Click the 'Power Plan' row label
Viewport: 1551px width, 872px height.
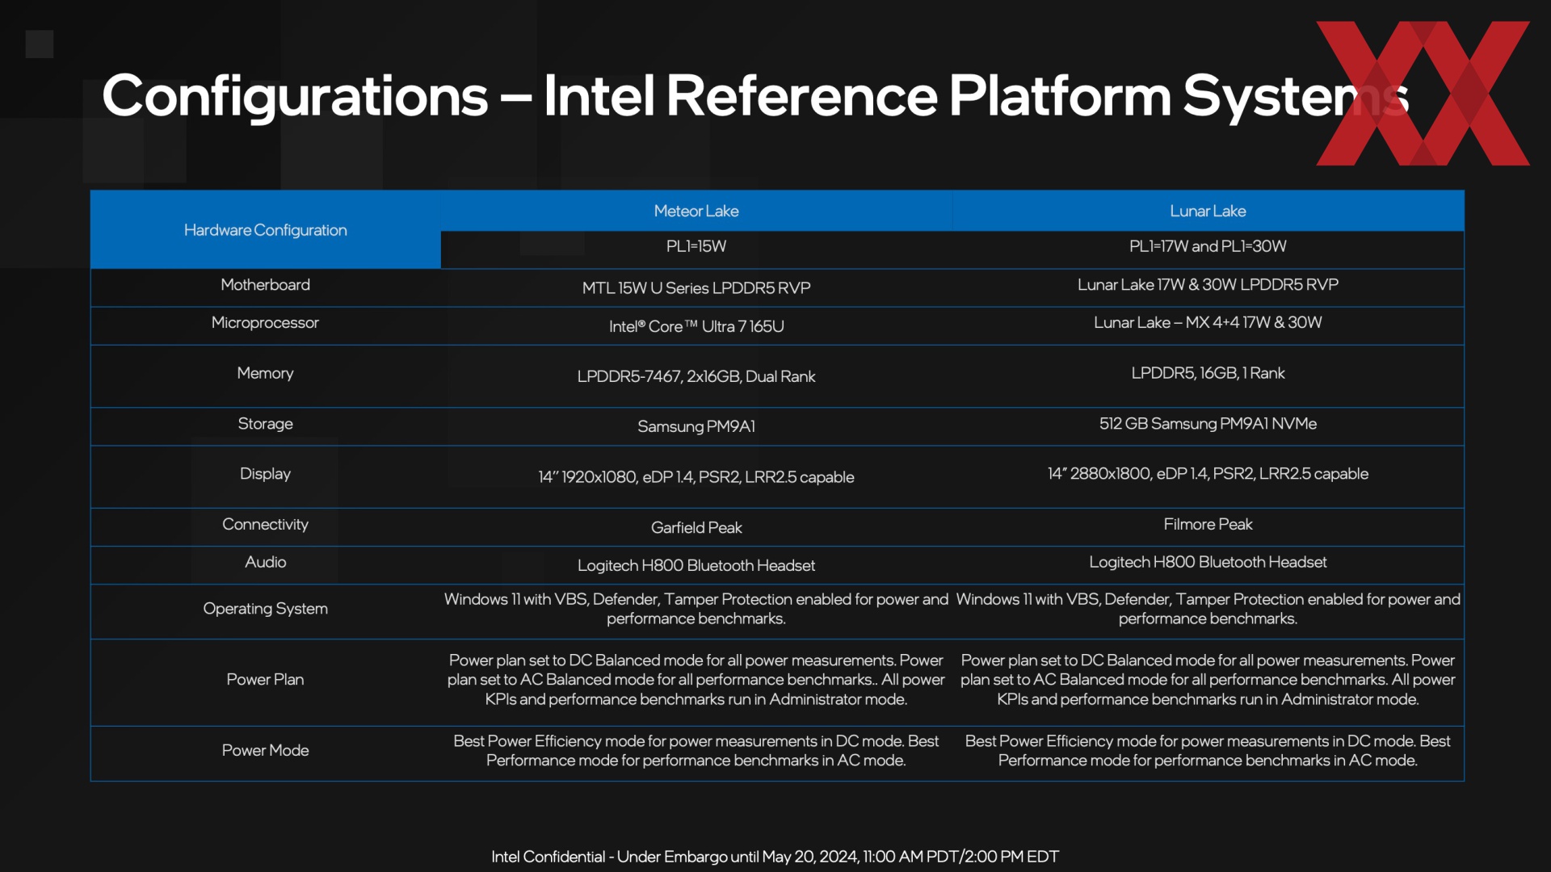point(265,680)
